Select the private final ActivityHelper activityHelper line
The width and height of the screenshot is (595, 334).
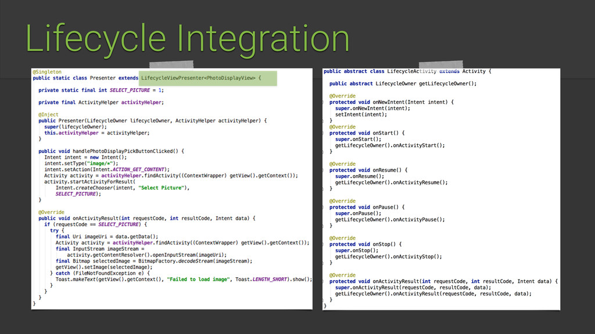[101, 102]
